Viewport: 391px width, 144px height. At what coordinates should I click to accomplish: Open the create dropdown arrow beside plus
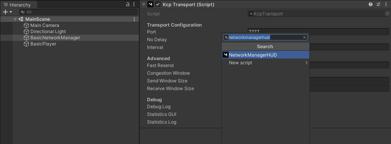(x=11, y=12)
